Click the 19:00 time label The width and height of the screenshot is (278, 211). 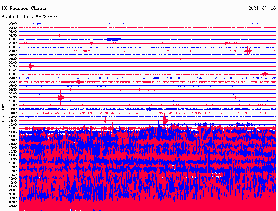[x=13, y=171]
